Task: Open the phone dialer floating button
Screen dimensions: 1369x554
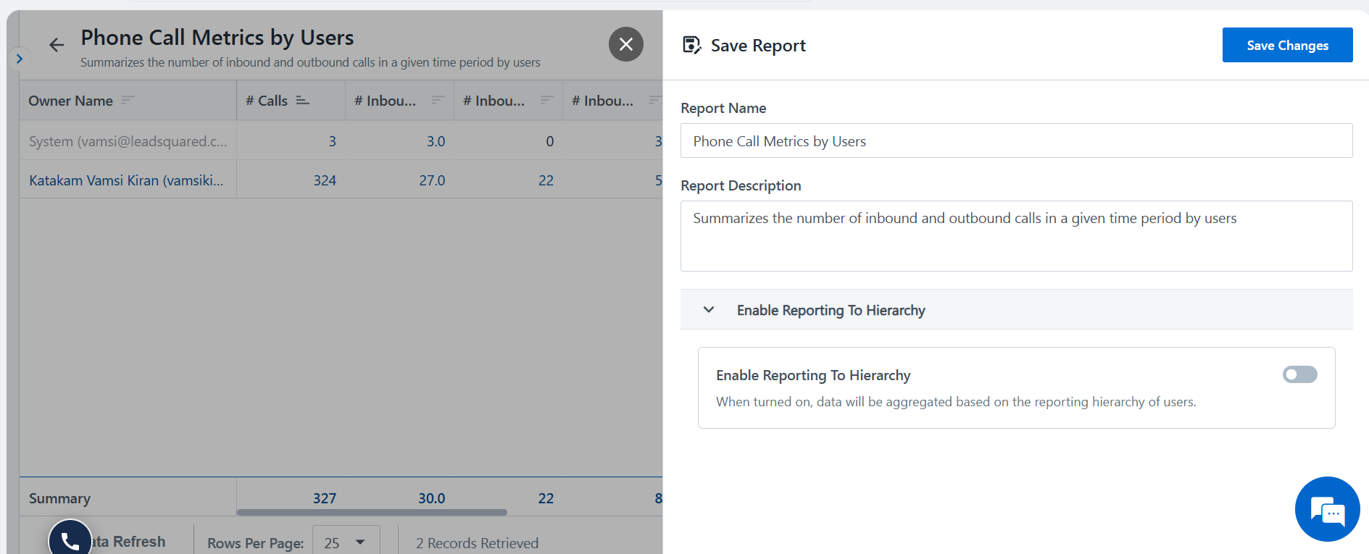Action: coord(70,540)
